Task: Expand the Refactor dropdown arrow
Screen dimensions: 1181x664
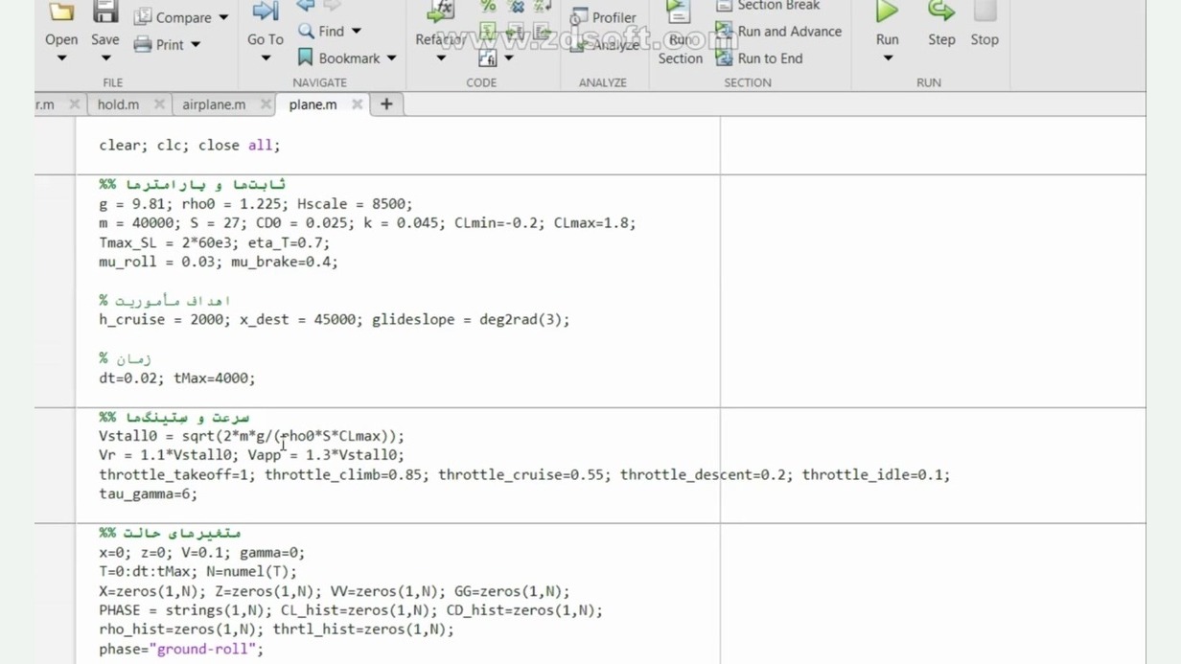Action: [x=441, y=58]
